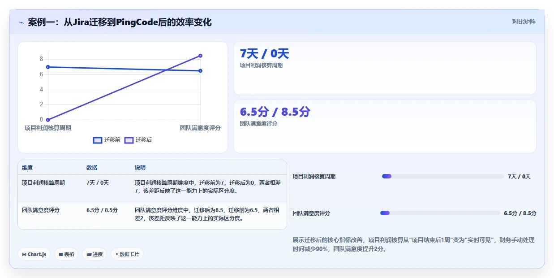The image size is (554, 278).
Task: Click the 6.5分 / 8.5分 headline card value
Action: 275,112
